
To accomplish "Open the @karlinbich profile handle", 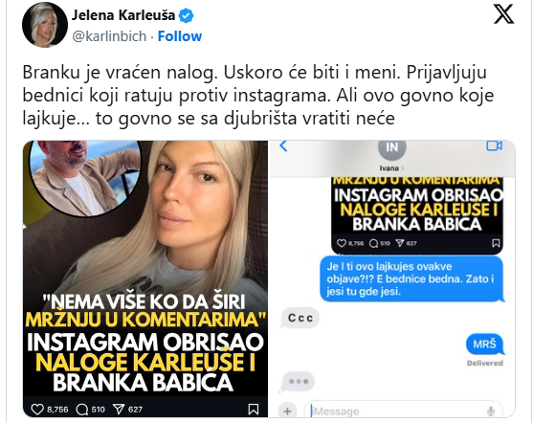I will [109, 36].
